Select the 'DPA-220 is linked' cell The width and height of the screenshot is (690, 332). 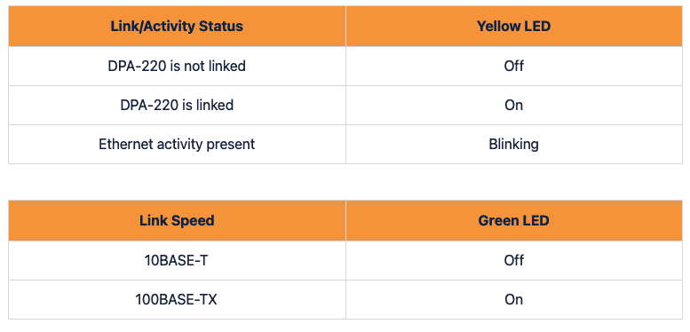[177, 105]
